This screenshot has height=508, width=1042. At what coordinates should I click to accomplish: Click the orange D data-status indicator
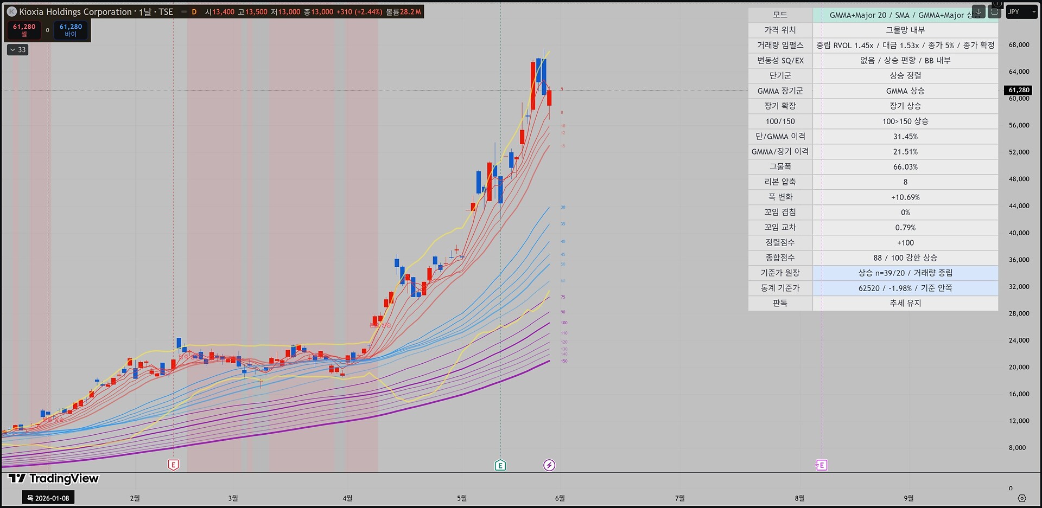[194, 11]
